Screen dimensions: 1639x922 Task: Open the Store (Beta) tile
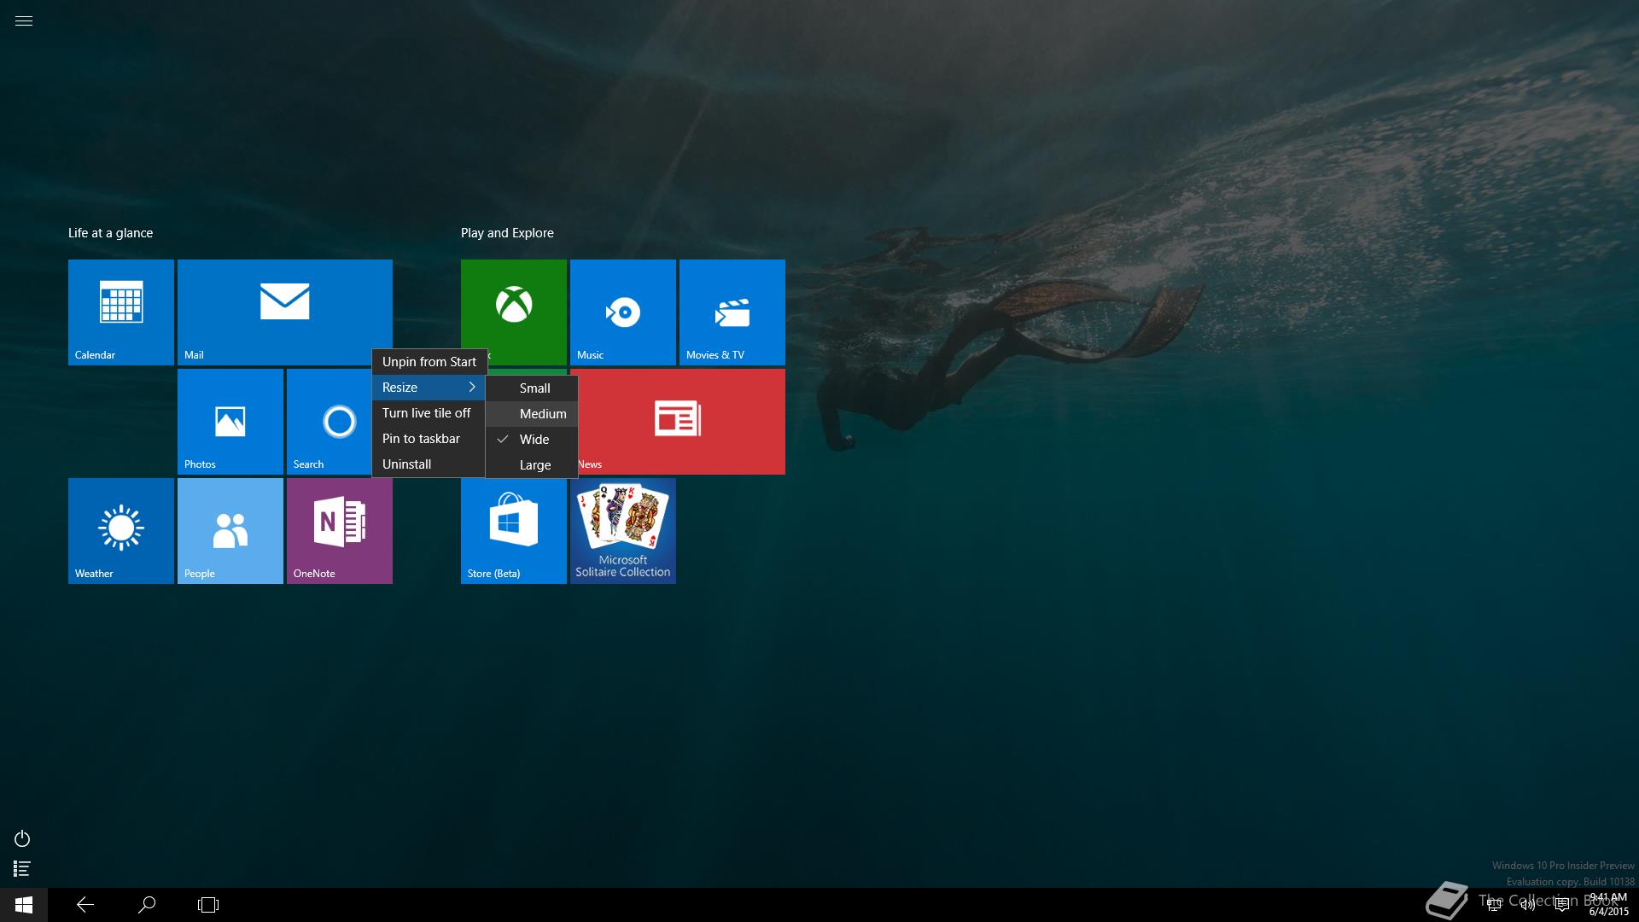pyautogui.click(x=514, y=531)
